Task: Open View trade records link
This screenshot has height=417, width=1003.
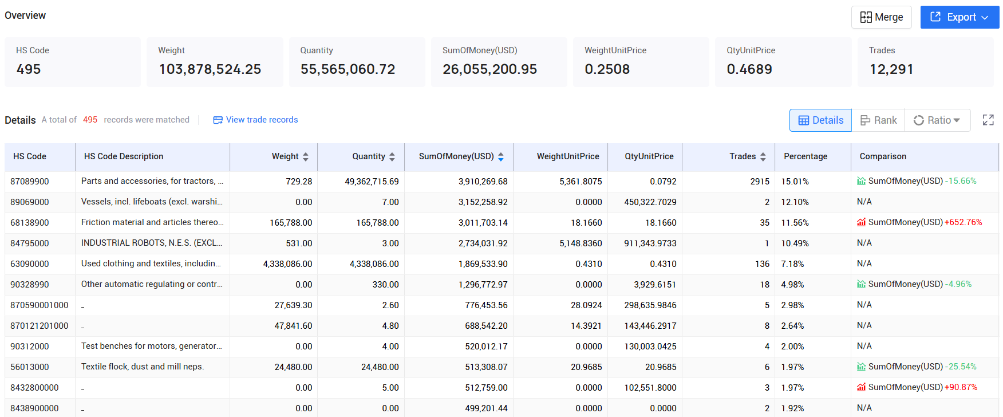Action: [262, 120]
